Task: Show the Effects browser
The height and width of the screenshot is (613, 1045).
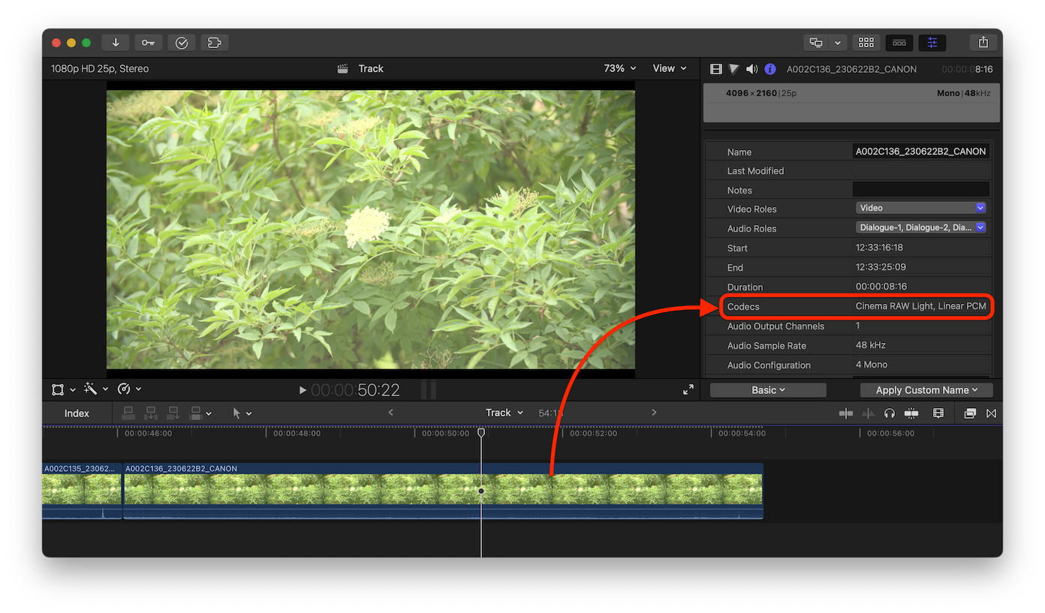Action: coord(970,413)
